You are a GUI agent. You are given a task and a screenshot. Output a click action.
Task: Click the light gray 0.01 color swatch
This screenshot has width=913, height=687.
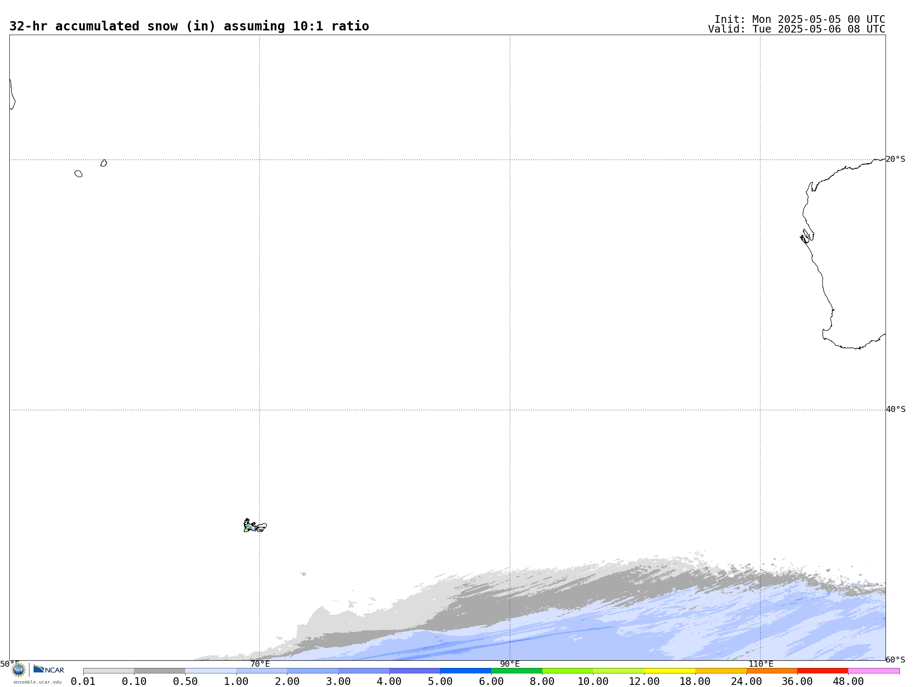[109, 671]
